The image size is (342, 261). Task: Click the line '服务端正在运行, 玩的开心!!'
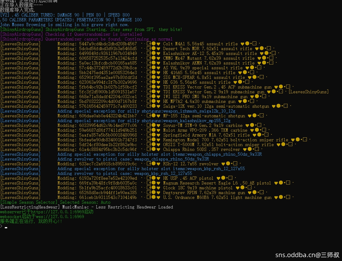(31, 221)
